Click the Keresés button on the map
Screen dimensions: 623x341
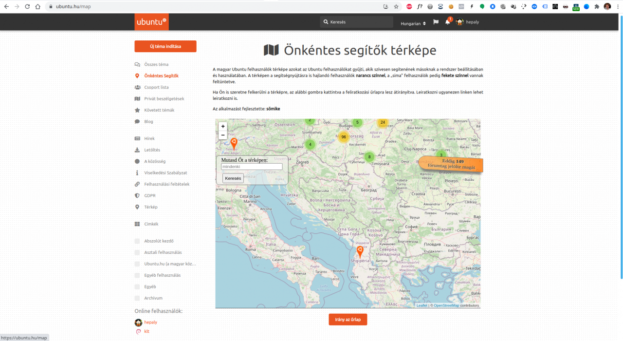(233, 178)
